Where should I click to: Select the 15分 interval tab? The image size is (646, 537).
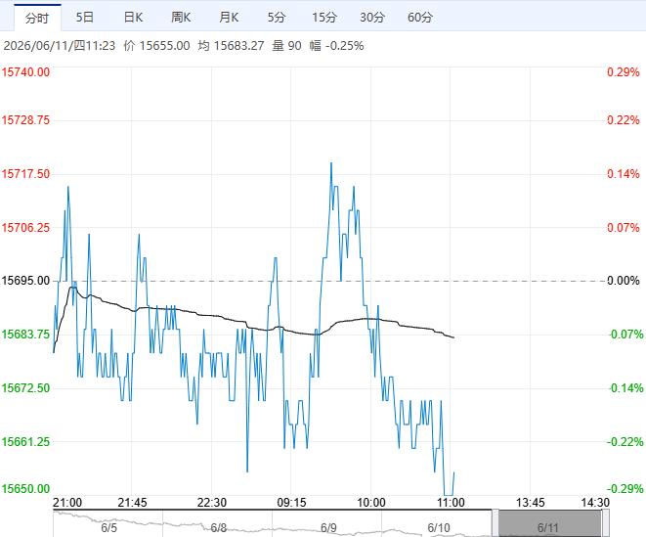324,18
